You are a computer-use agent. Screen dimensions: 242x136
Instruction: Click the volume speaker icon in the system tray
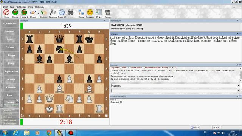[x=223, y=133]
